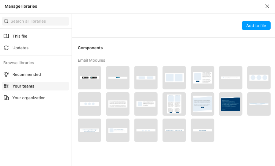275x166 pixels.
Task: Select thumbnail with image, button and text column
Action: click(202, 78)
